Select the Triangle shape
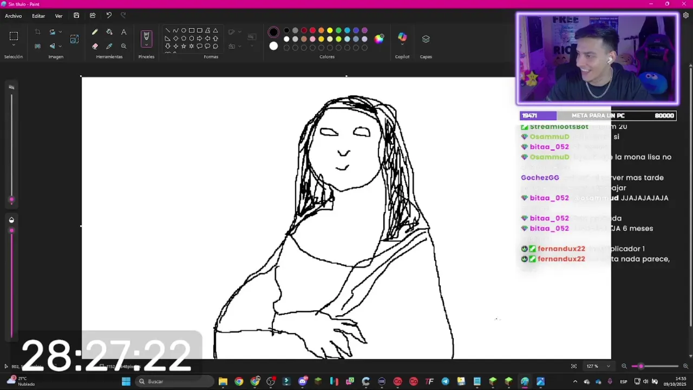693x390 pixels. (x=215, y=30)
